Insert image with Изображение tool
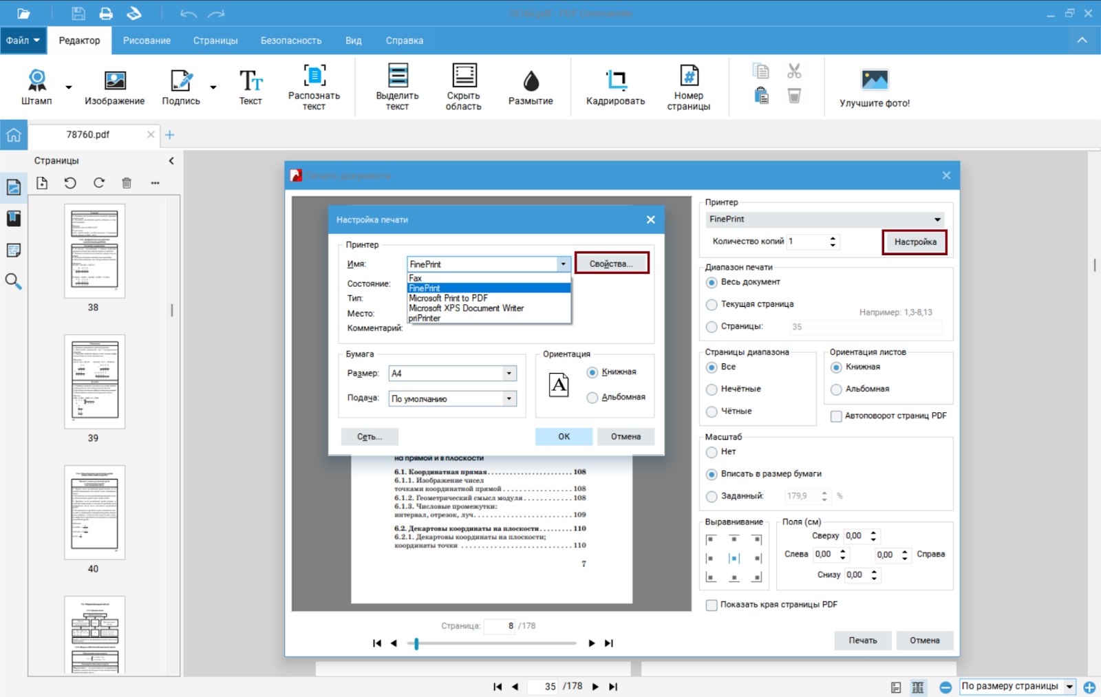Screen dimensions: 1101x697 (x=114, y=87)
